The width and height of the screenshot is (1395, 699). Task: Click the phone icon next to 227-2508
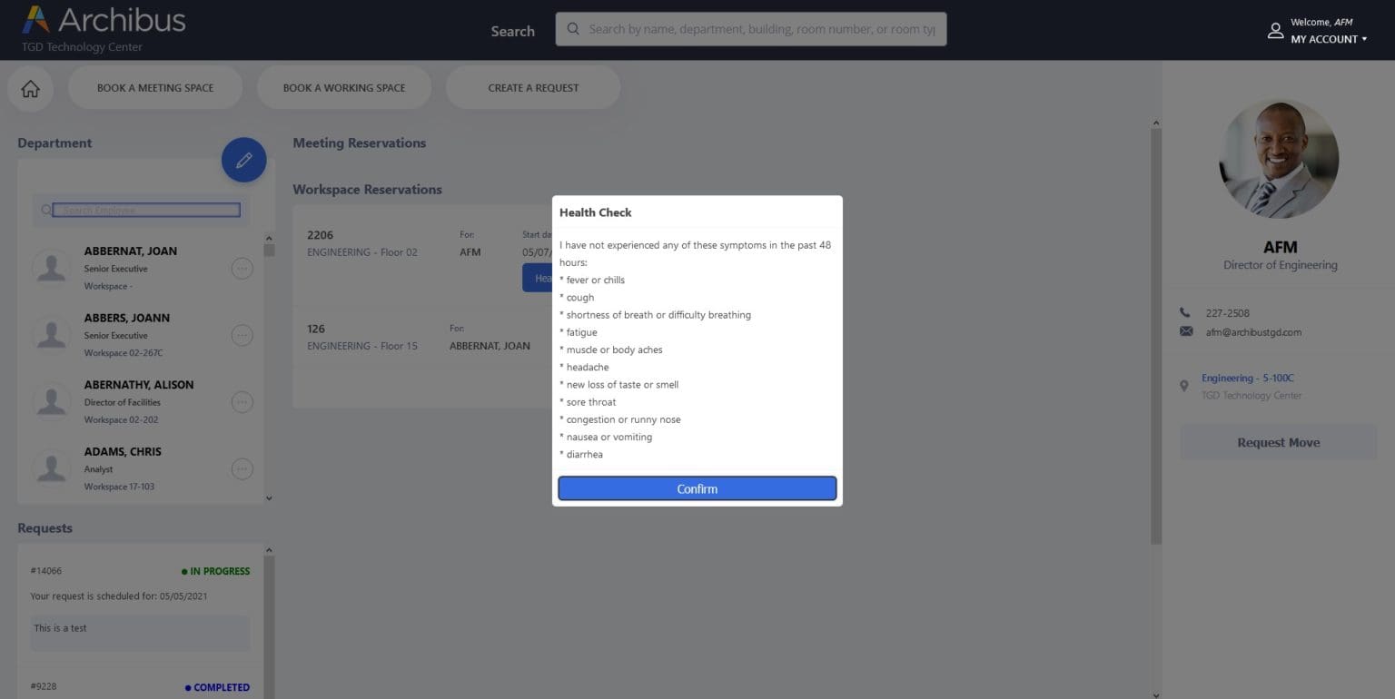point(1186,312)
